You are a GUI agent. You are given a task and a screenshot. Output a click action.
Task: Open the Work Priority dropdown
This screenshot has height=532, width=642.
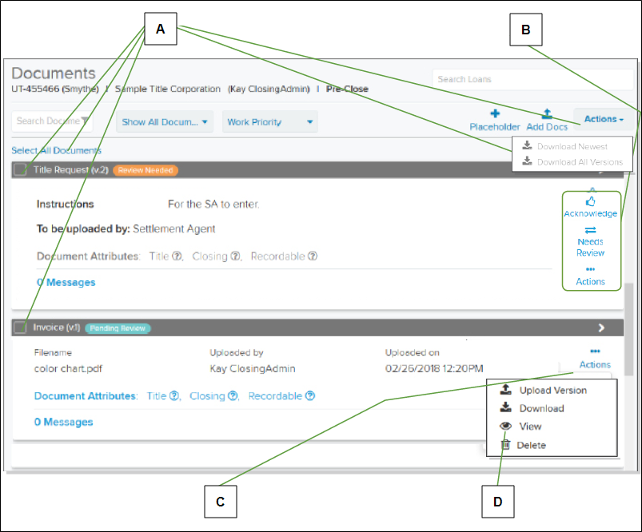(270, 122)
